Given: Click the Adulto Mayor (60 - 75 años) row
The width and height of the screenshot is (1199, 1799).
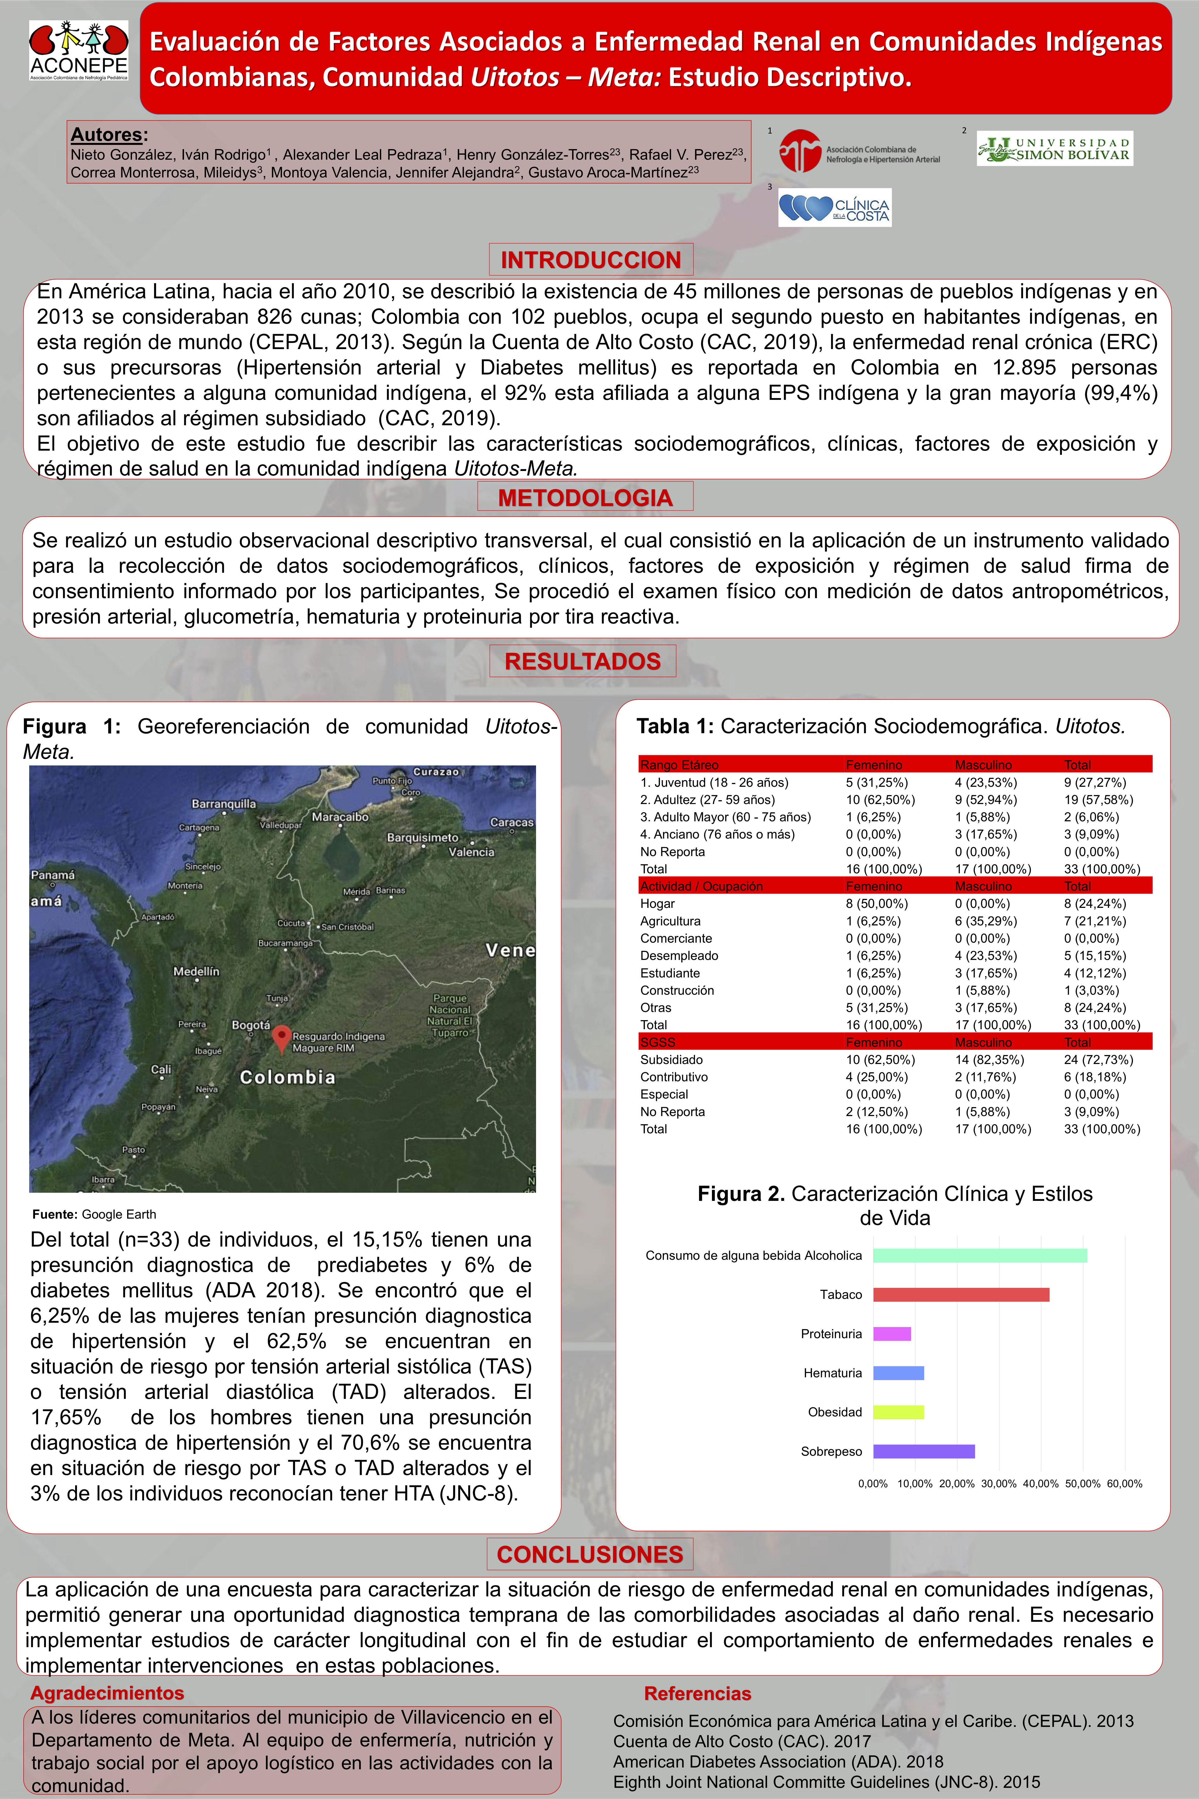Looking at the screenshot, I should click(895, 817).
